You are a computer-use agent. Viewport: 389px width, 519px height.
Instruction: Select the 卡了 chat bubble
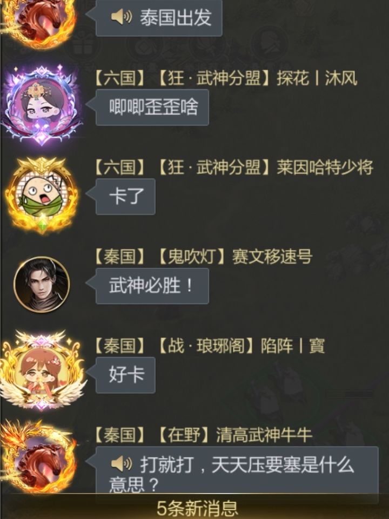click(125, 197)
